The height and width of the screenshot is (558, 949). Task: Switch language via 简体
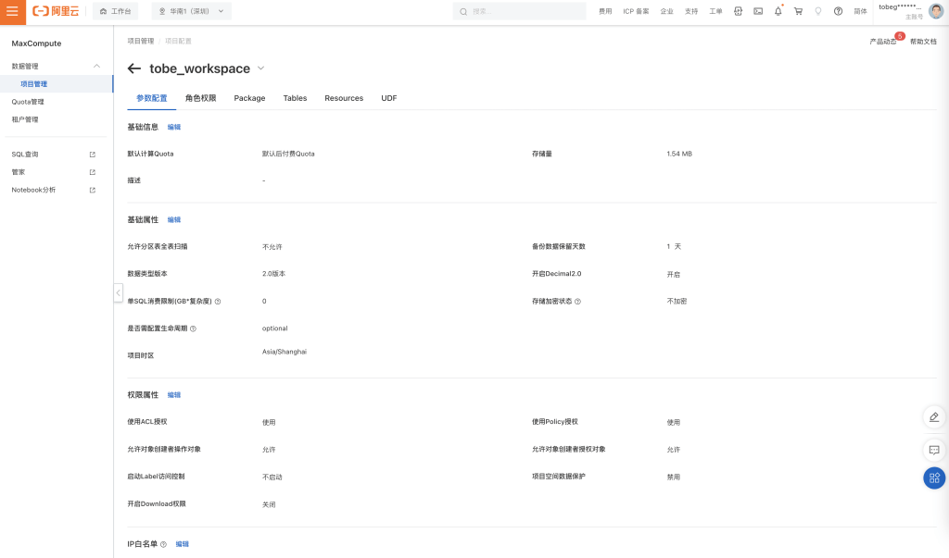click(860, 11)
